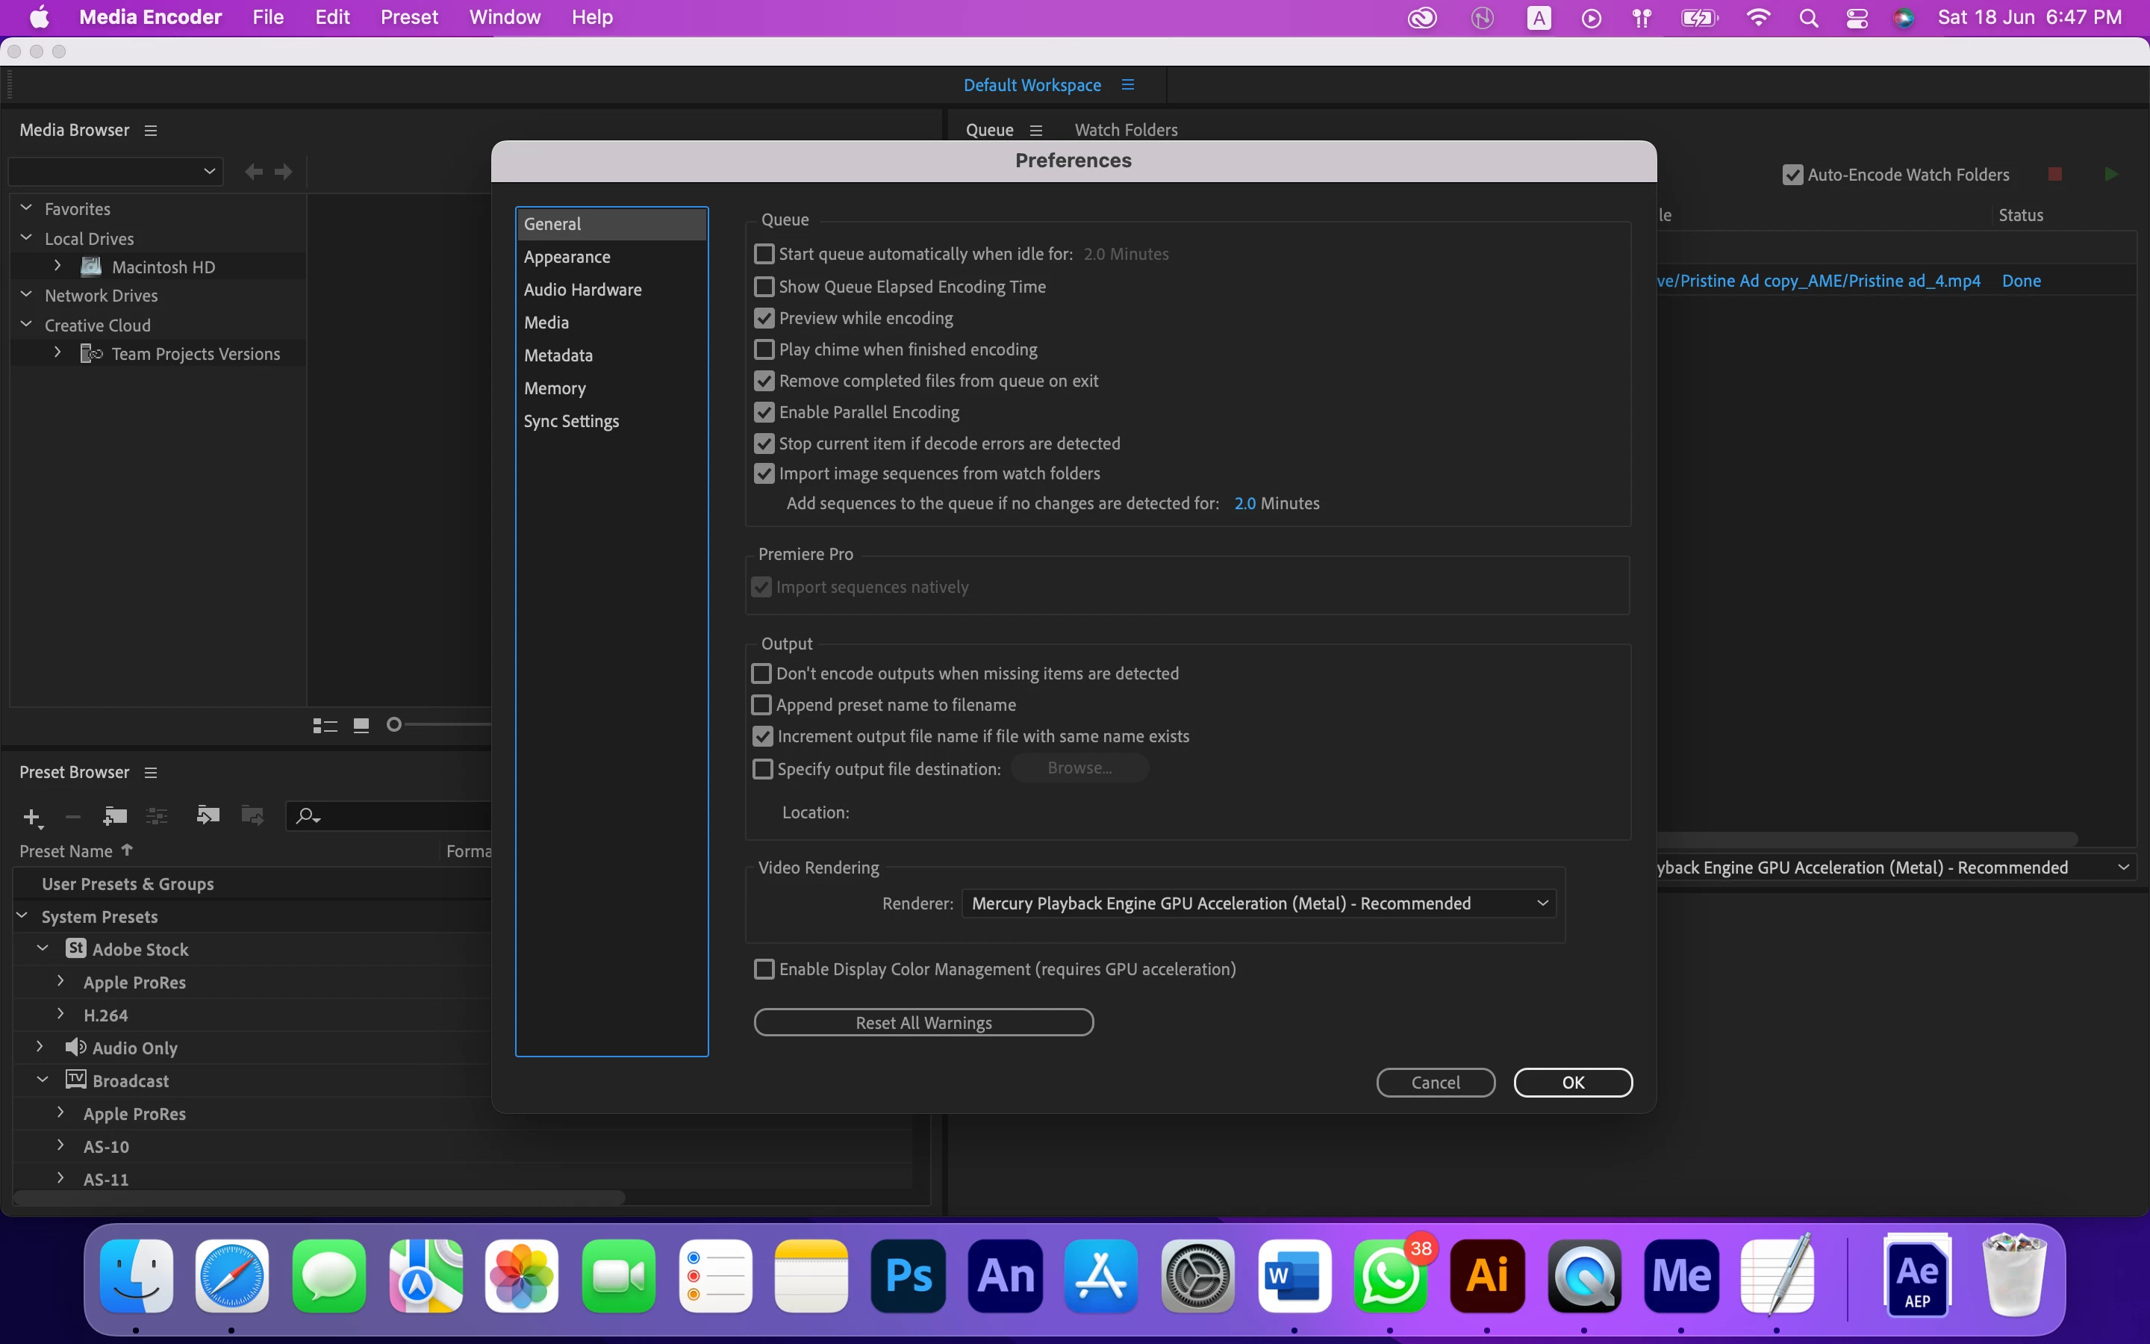Click the create new preset group folder icon
The width and height of the screenshot is (2150, 1344).
point(115,815)
